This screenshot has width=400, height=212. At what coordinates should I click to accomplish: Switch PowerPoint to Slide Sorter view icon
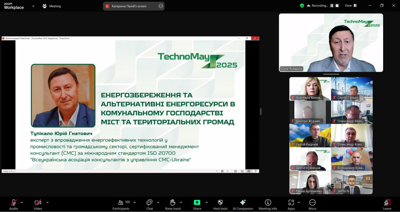242,171
